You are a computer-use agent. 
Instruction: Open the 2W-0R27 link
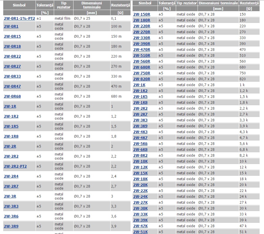pyautogui.click(x=12, y=66)
